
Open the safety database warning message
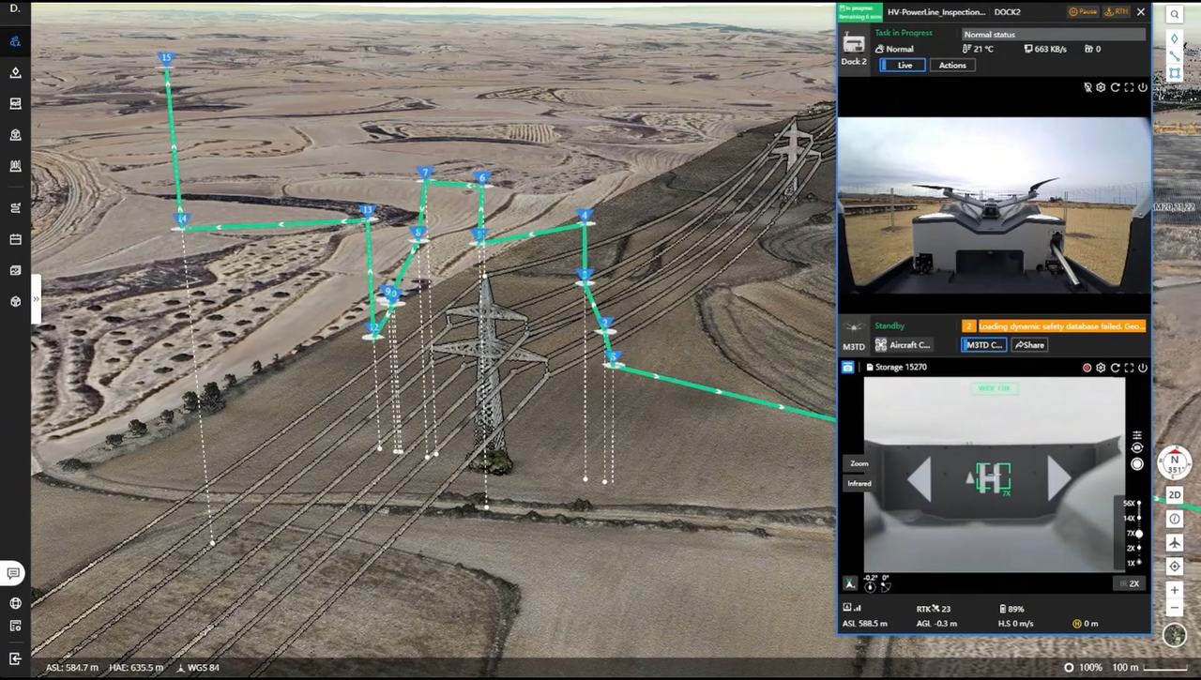[1061, 326]
